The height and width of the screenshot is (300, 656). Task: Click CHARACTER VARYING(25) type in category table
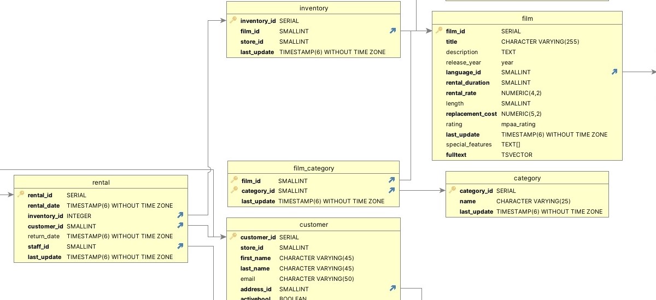(x=534, y=201)
